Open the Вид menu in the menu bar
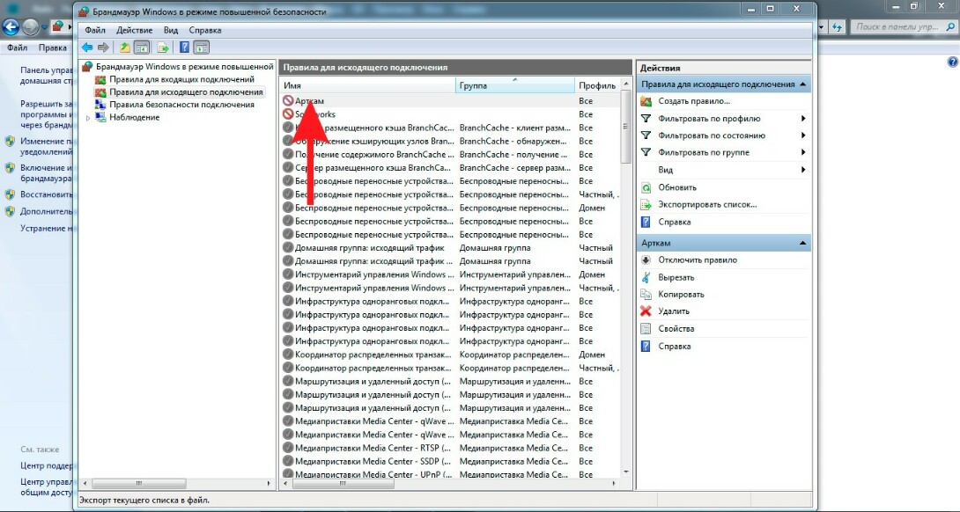This screenshot has width=960, height=512. [x=171, y=30]
